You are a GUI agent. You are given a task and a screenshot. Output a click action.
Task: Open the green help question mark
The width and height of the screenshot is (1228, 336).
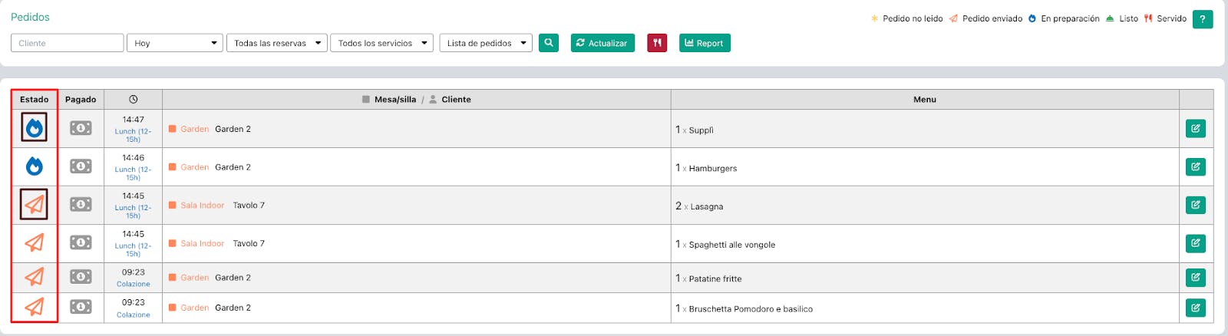(1203, 18)
